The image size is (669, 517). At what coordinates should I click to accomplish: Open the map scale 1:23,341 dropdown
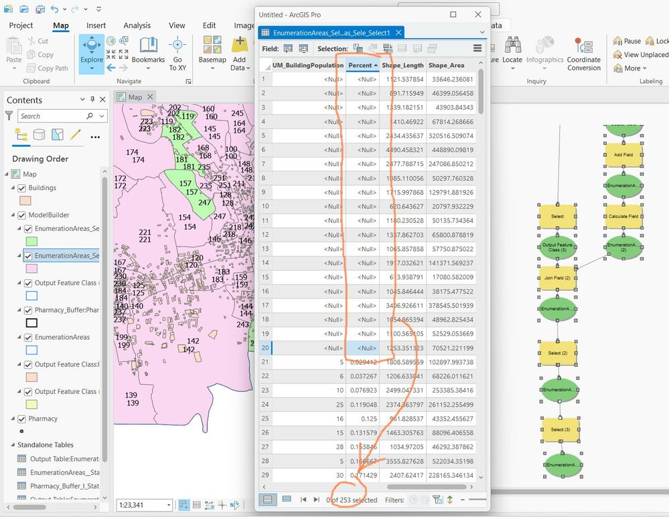pos(169,505)
